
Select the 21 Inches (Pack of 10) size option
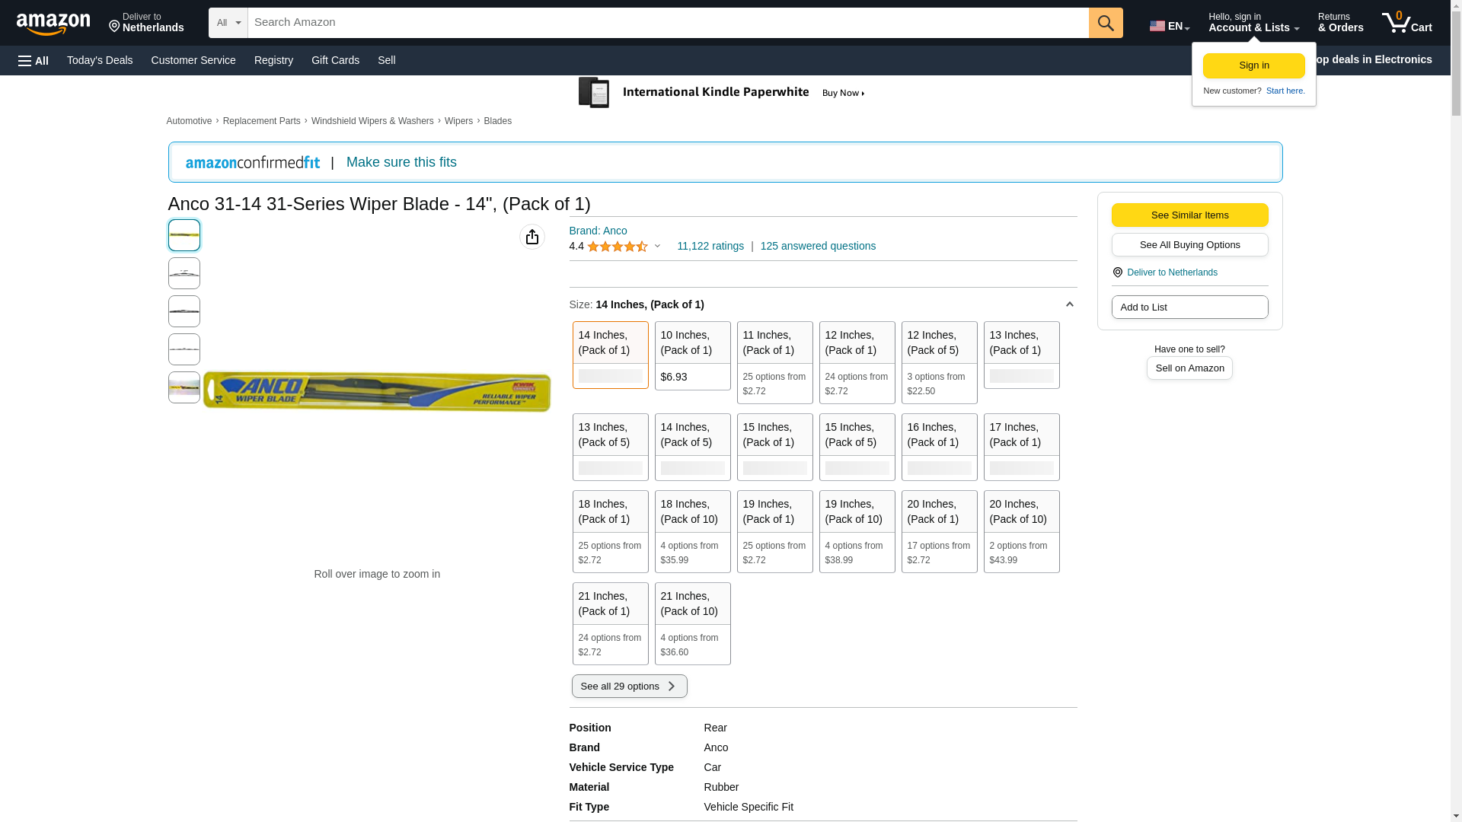693,623
